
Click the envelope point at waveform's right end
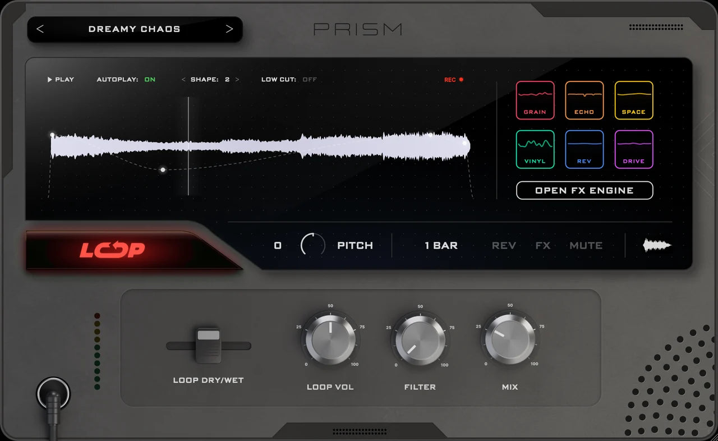[x=464, y=143]
